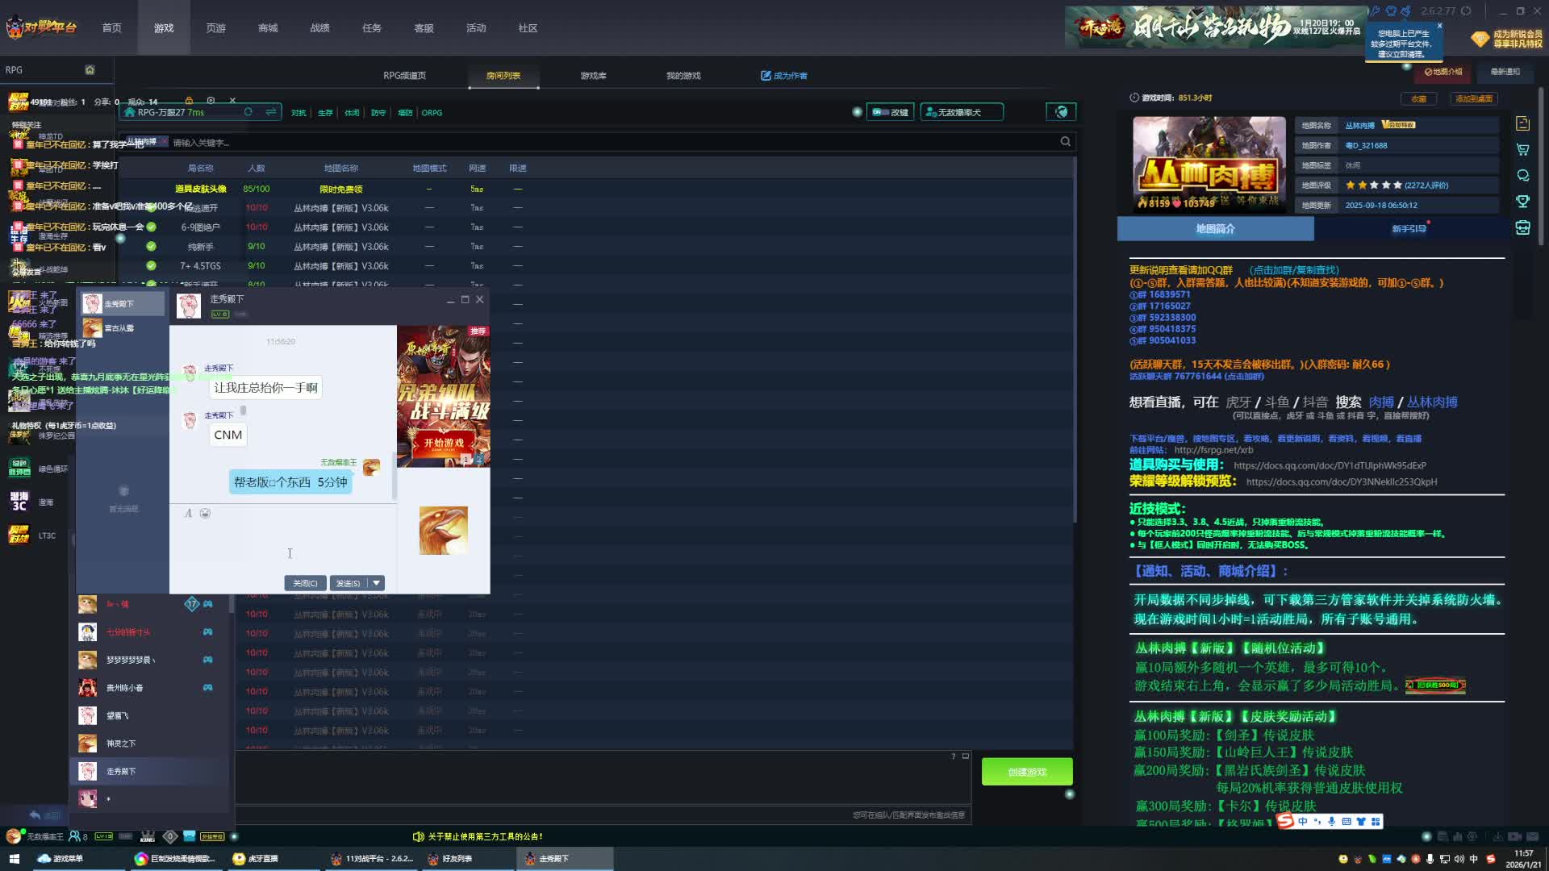Viewport: 1549px width, 871px height.
Task: Open the trophy ranking icon
Action: pos(1522,202)
